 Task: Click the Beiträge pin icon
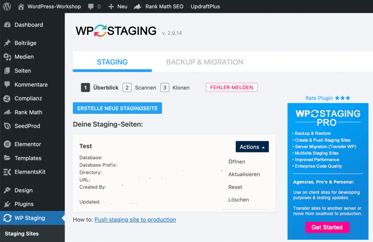7,43
